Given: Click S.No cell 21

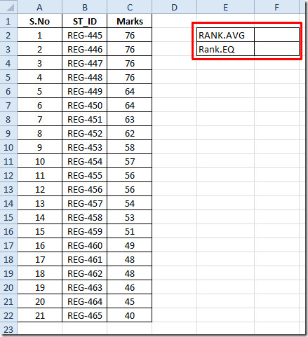Looking at the screenshot, I should pyautogui.click(x=39, y=315).
